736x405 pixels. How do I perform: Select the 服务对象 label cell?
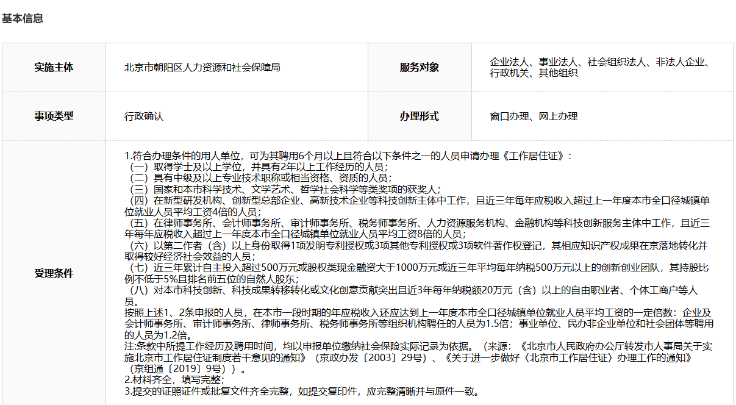pos(419,67)
